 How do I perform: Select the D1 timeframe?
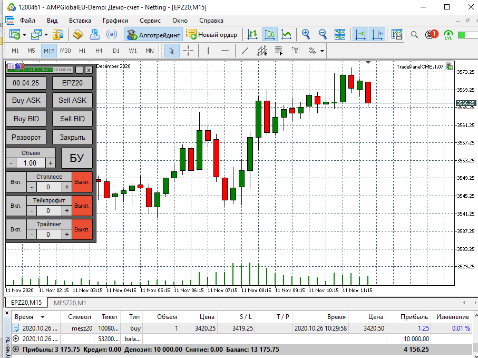pos(116,51)
